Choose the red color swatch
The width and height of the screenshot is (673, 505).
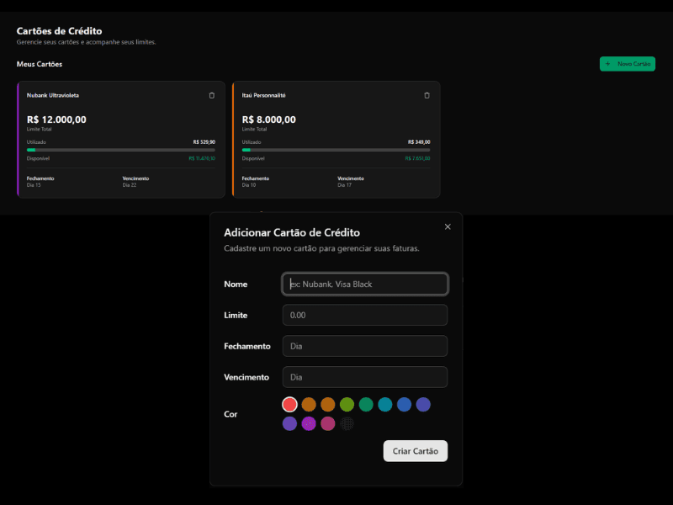[x=290, y=405]
